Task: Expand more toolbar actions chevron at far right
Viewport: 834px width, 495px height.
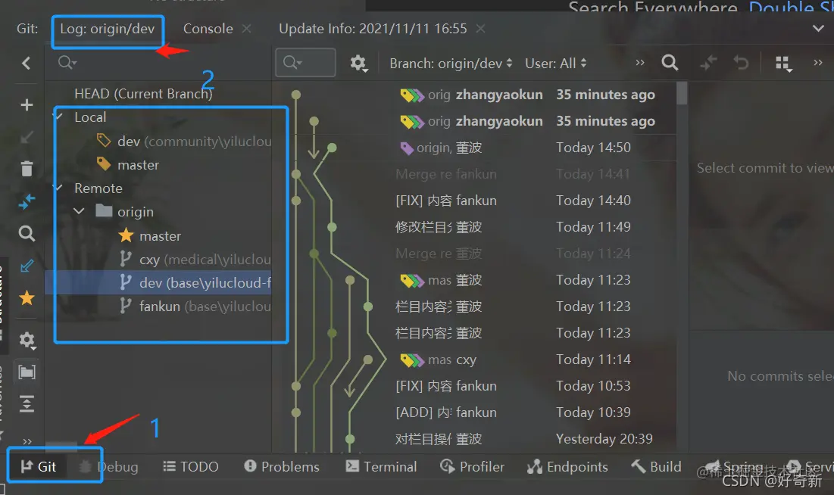Action: (818, 63)
